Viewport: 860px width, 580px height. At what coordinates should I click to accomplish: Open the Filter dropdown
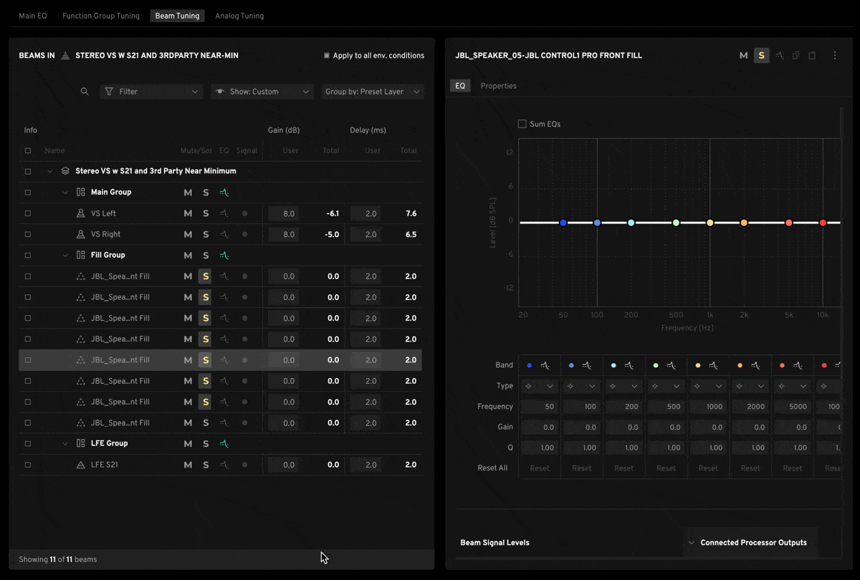(151, 92)
